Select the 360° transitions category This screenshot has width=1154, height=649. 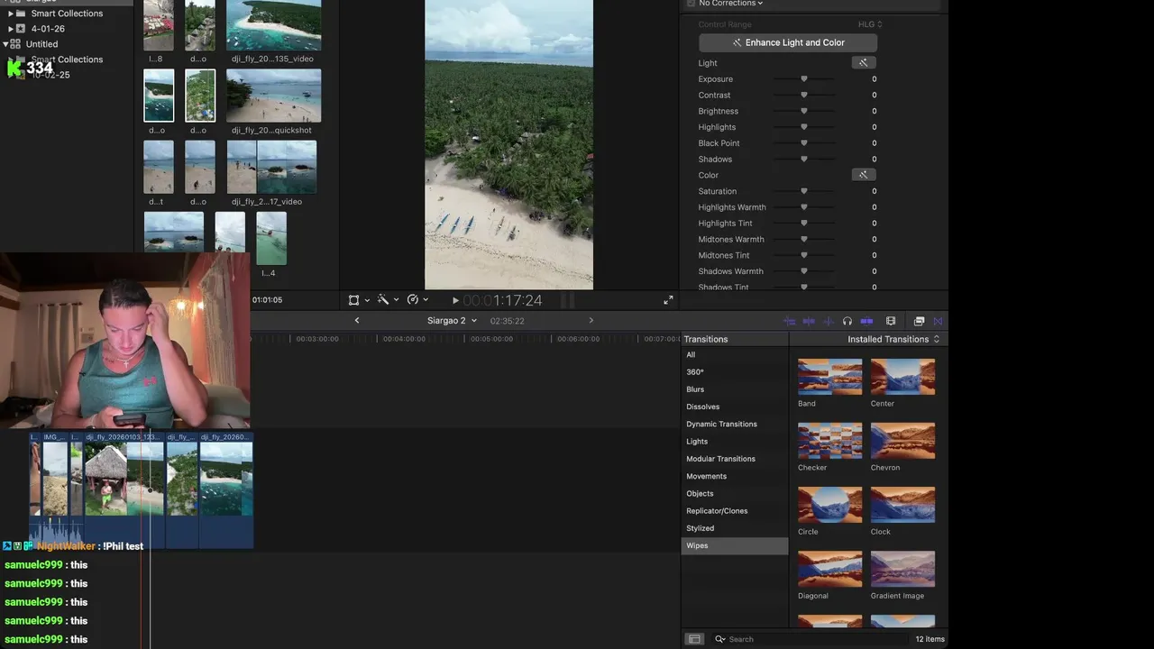(x=735, y=372)
